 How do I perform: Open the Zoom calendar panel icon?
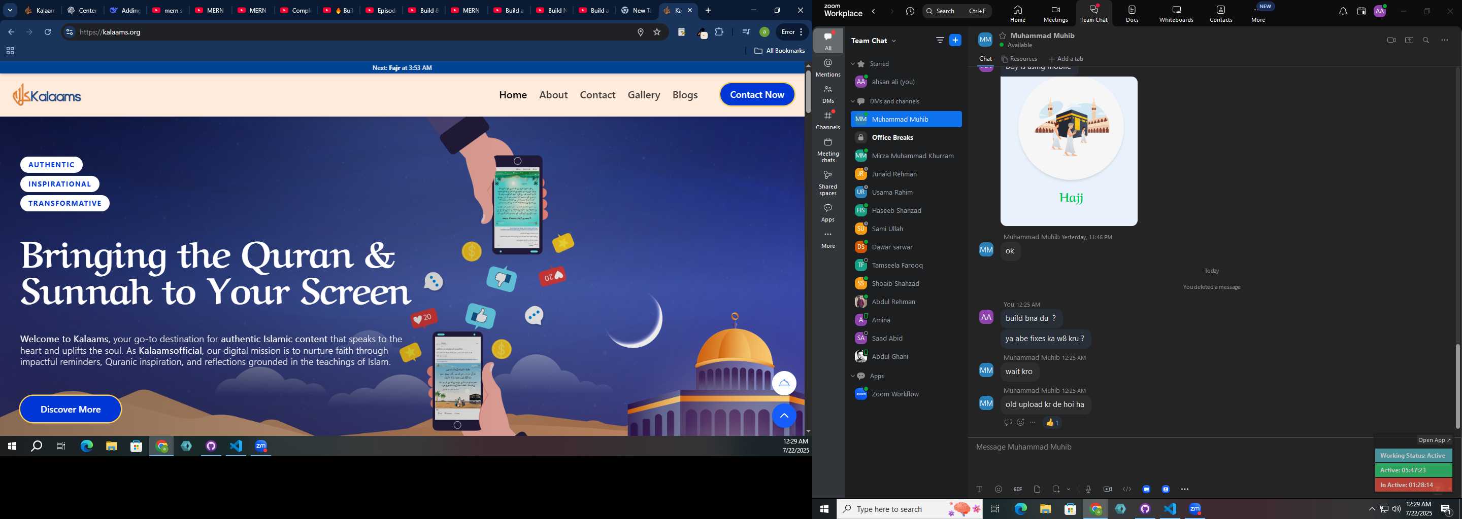[1361, 11]
